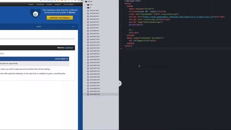
Task: Open lezione24.html in the file tree
Action: [x=95, y=77]
